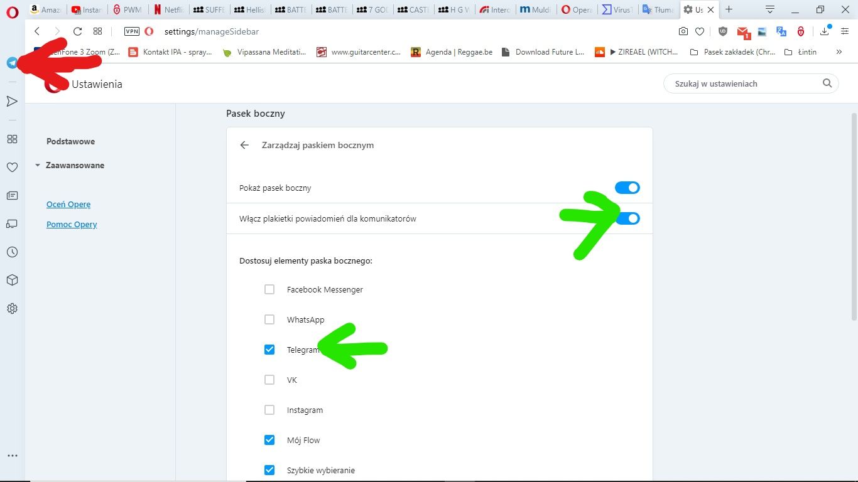
Task: Toggle Włącz plakietki powiadomień switch
Action: 627,218
